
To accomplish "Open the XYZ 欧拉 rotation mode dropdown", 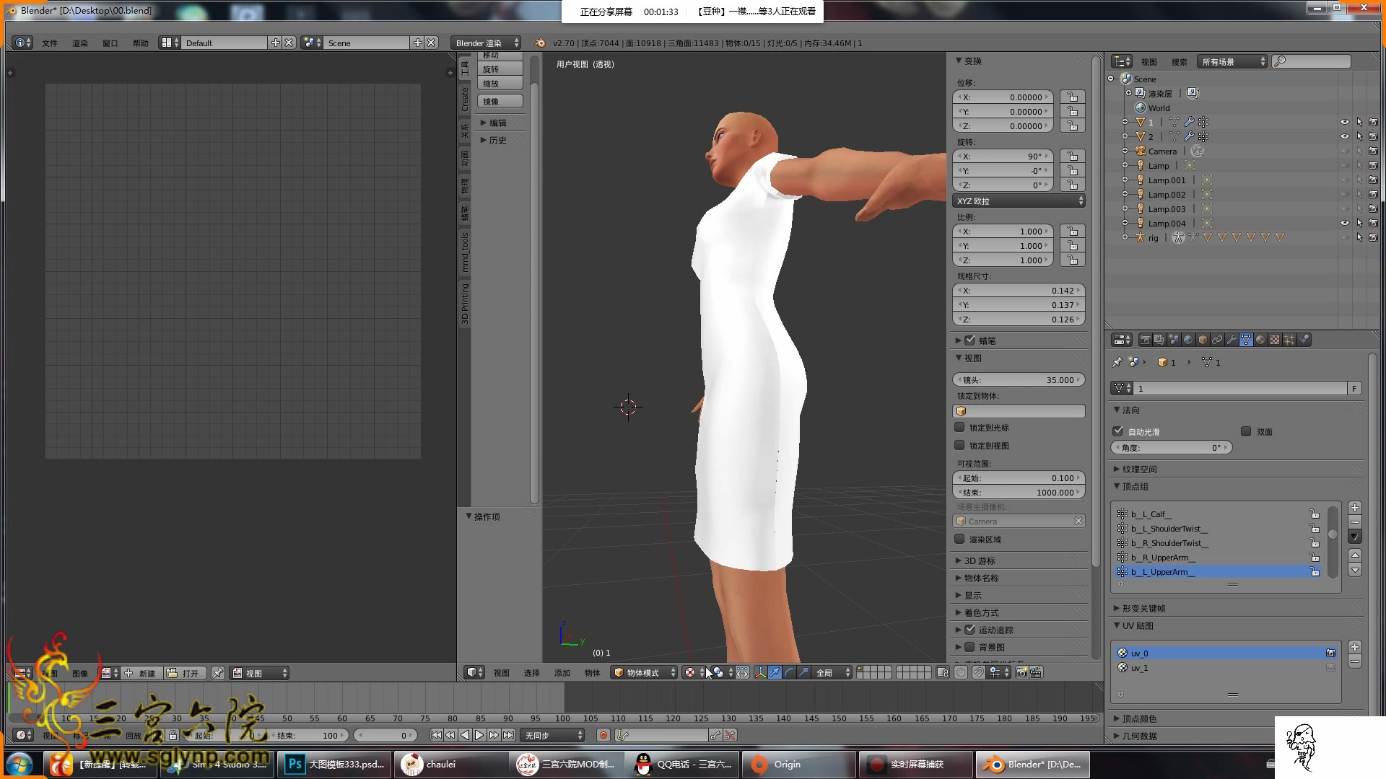I will click(1019, 201).
